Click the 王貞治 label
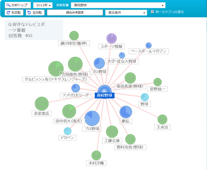This screenshot has height=171, width=207. 162,127
